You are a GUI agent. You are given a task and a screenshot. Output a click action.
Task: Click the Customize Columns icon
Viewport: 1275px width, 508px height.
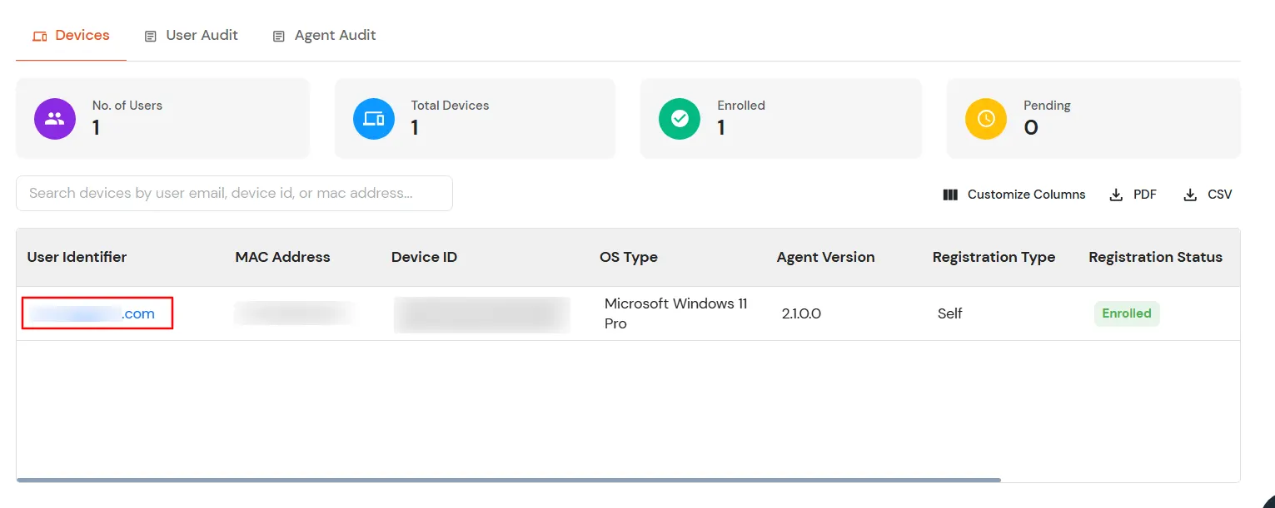pyautogui.click(x=950, y=195)
